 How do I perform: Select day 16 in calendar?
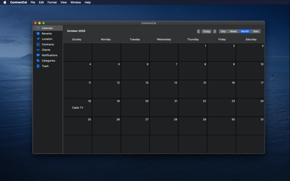pyautogui.click(x=221, y=89)
